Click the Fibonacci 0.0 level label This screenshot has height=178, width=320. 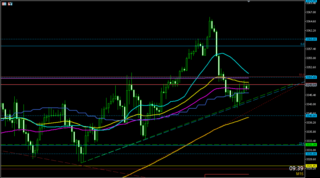[302, 44]
